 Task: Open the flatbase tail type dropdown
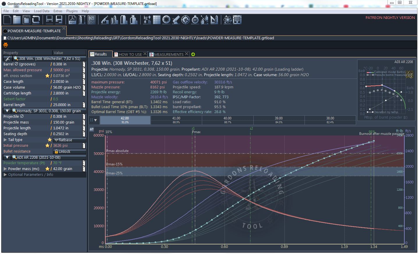coord(70,140)
